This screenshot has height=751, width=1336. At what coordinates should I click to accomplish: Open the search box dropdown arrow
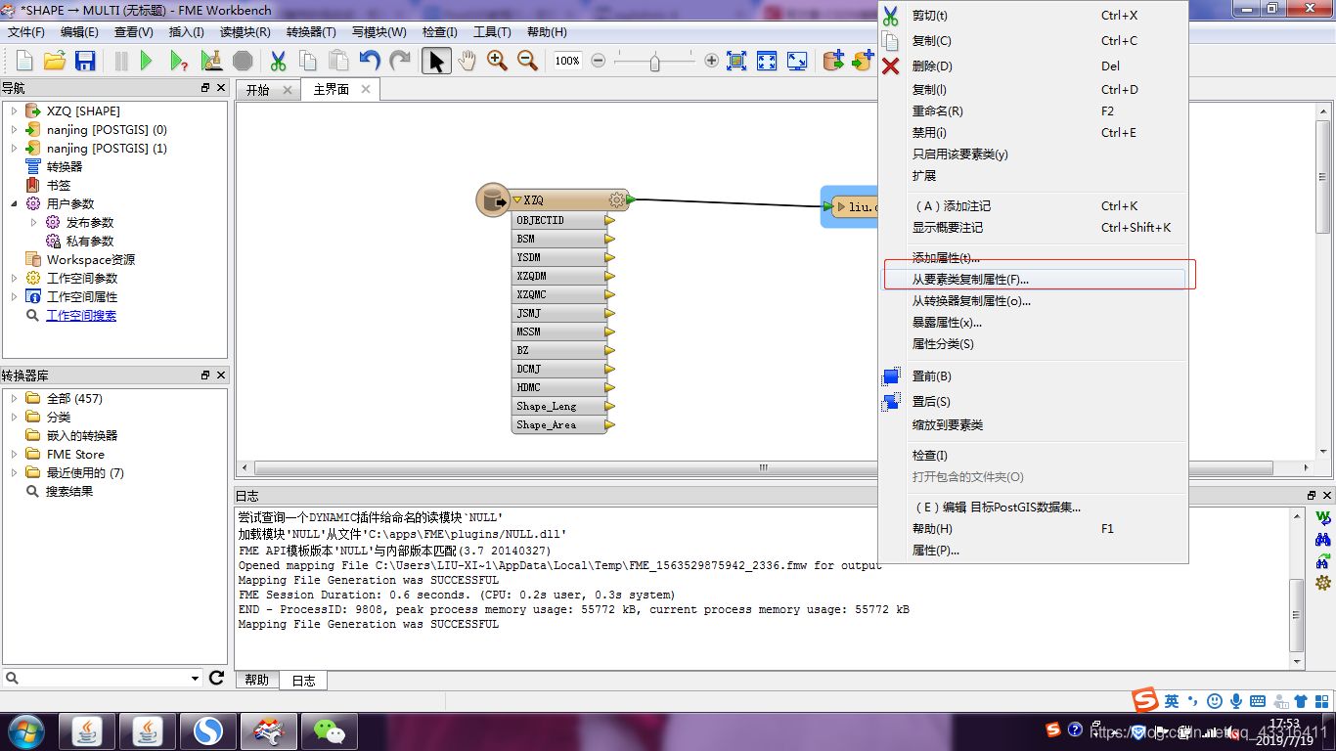(x=195, y=678)
